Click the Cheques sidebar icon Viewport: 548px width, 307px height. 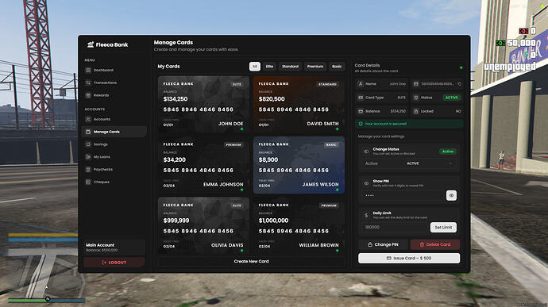click(x=88, y=182)
